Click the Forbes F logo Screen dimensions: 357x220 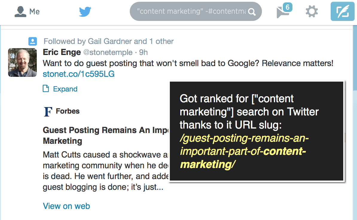(48, 111)
